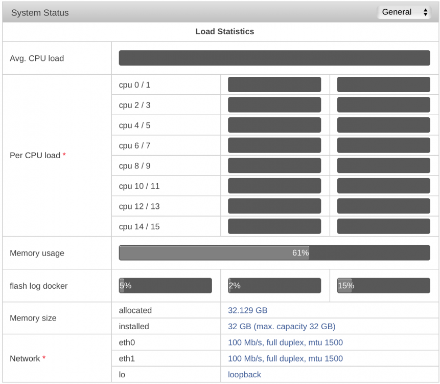Click the Memory size label
Viewport: 440px width, 384px height.
33,318
